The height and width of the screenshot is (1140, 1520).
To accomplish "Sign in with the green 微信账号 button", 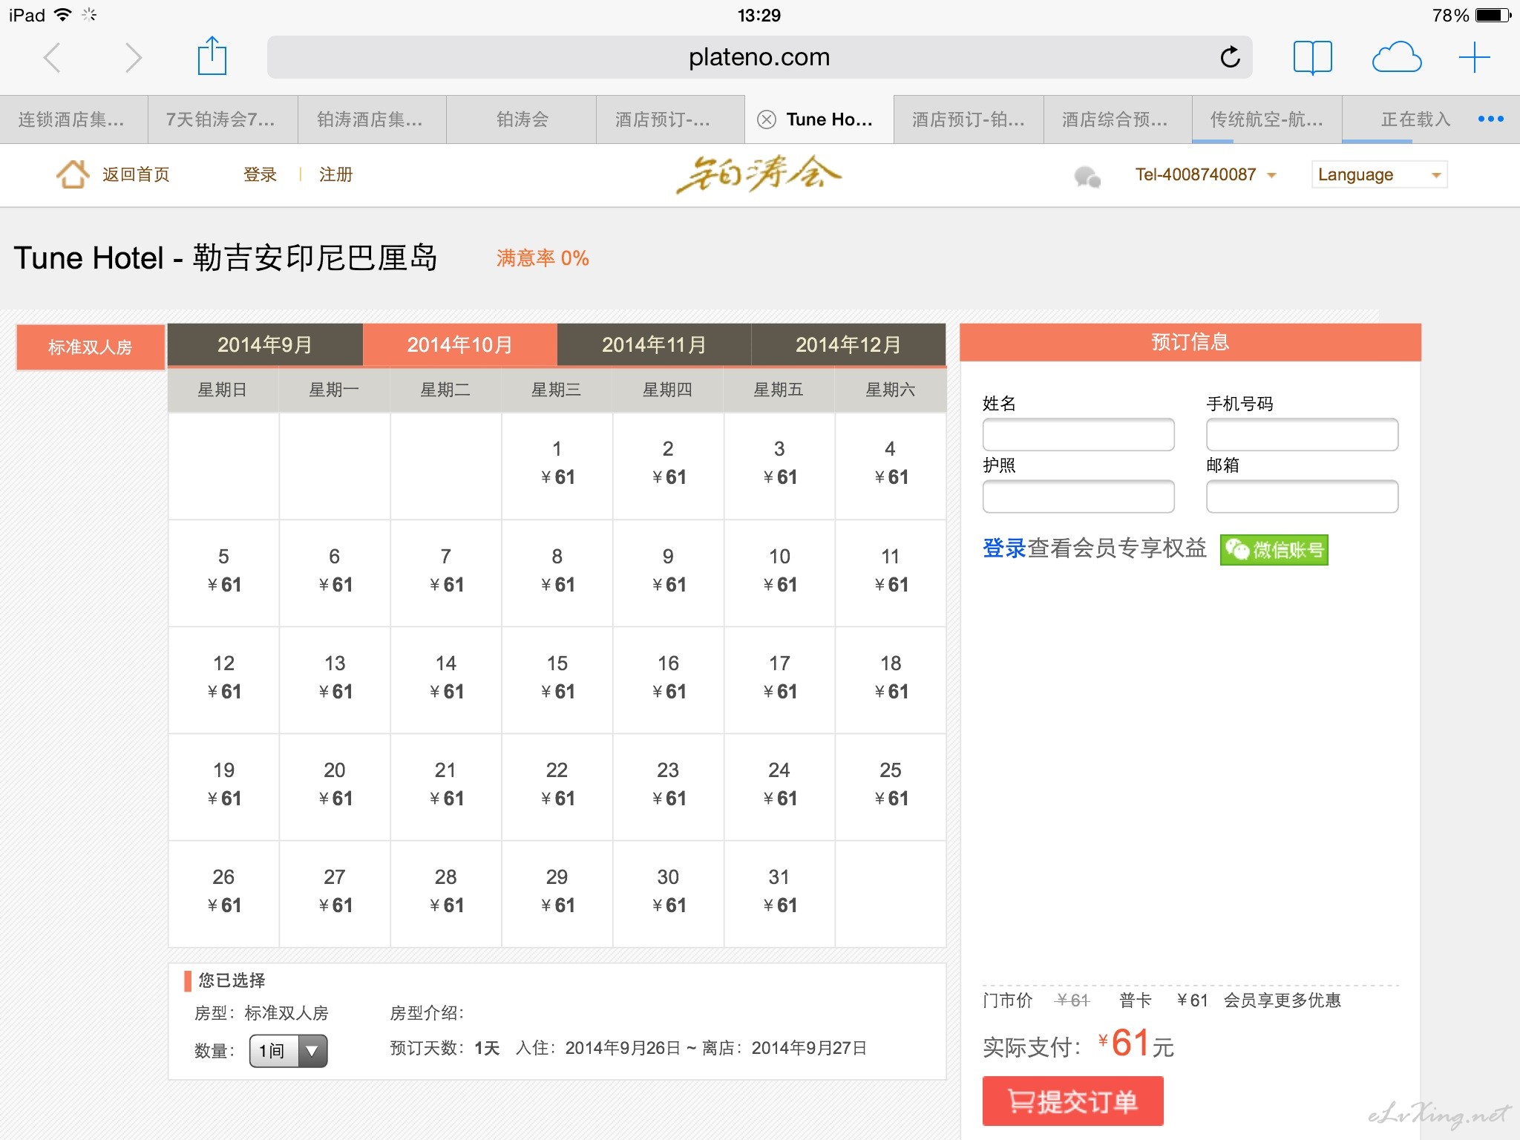I will [1274, 550].
